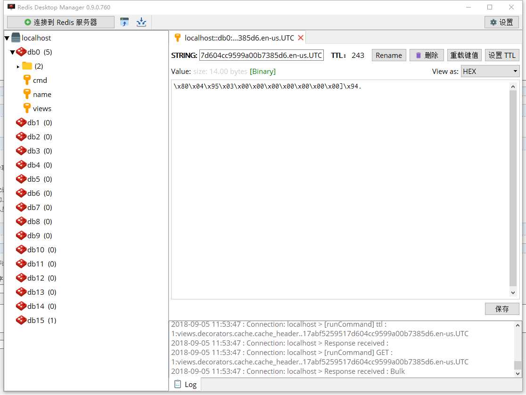This screenshot has height=395, width=526.
Task: Click inside the value text editor
Action: click(340, 189)
